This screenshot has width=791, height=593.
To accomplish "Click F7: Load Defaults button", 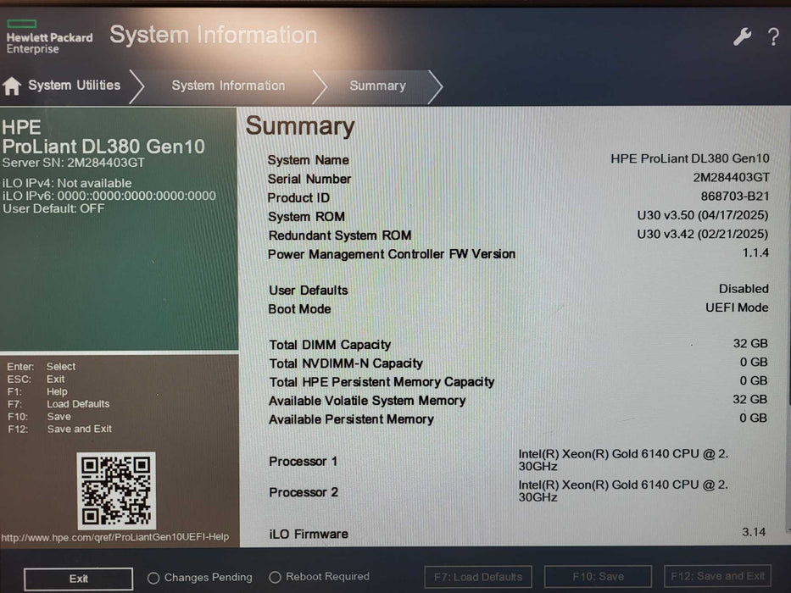I will (478, 576).
